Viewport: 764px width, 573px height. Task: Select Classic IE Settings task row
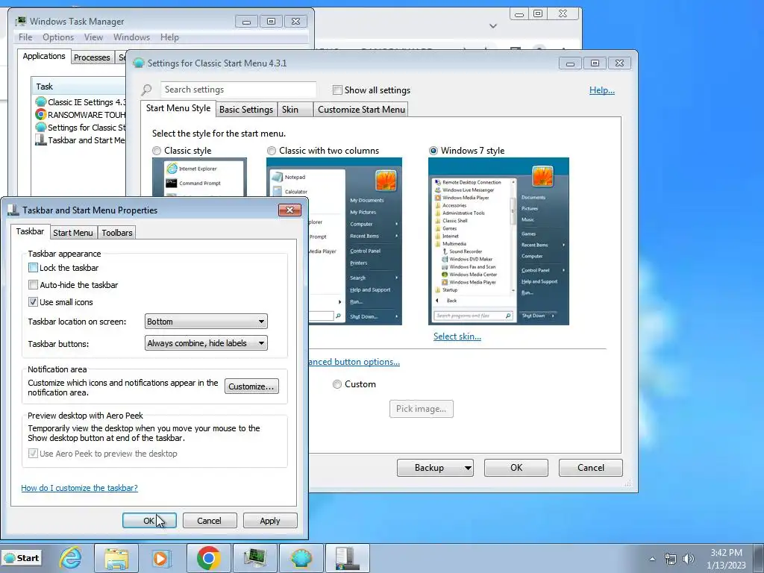pos(81,101)
